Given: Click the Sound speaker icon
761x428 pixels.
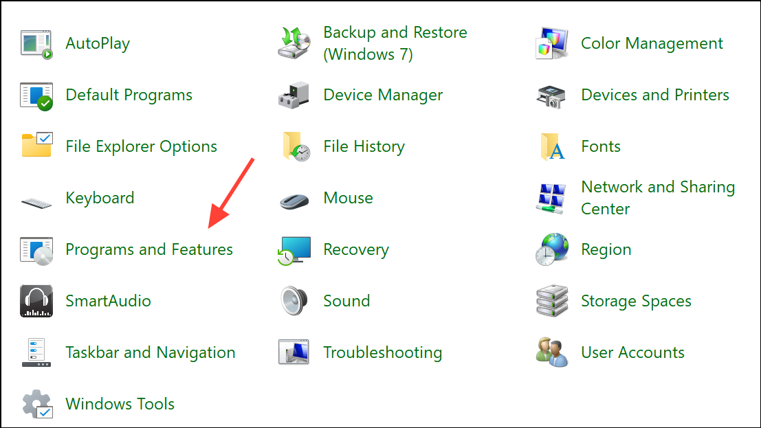Looking at the screenshot, I should (x=295, y=301).
